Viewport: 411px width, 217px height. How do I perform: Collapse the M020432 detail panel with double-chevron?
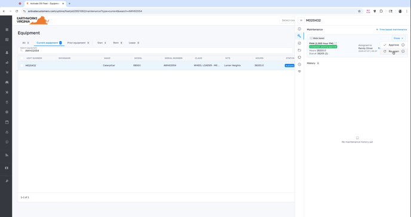301,20
